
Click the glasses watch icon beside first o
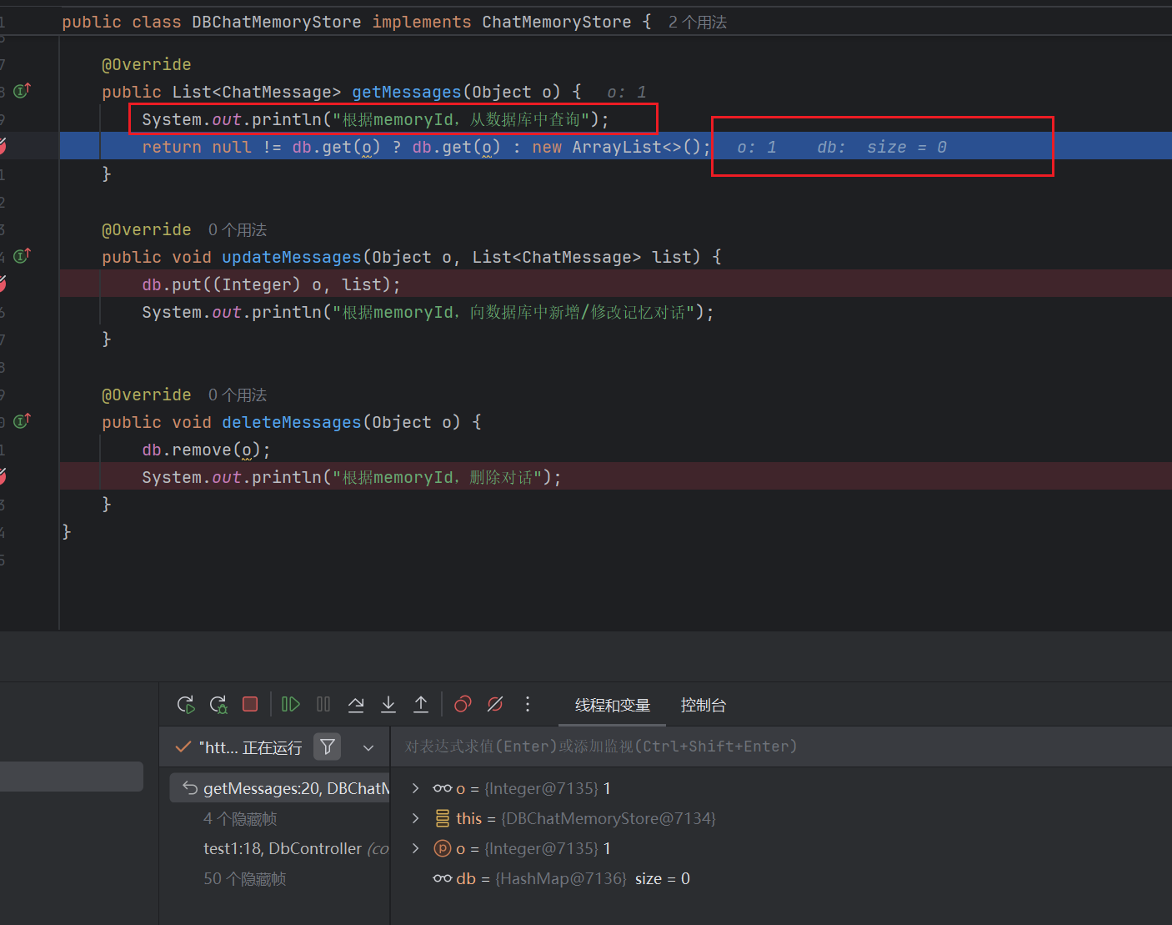[x=443, y=788]
